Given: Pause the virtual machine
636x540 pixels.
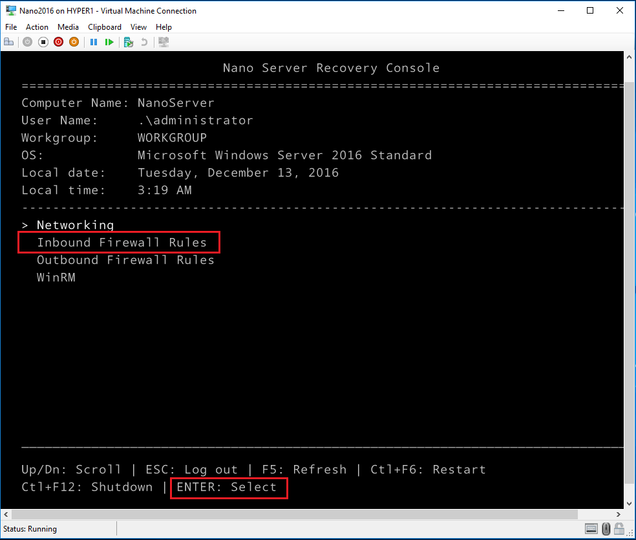Looking at the screenshot, I should tap(94, 41).
